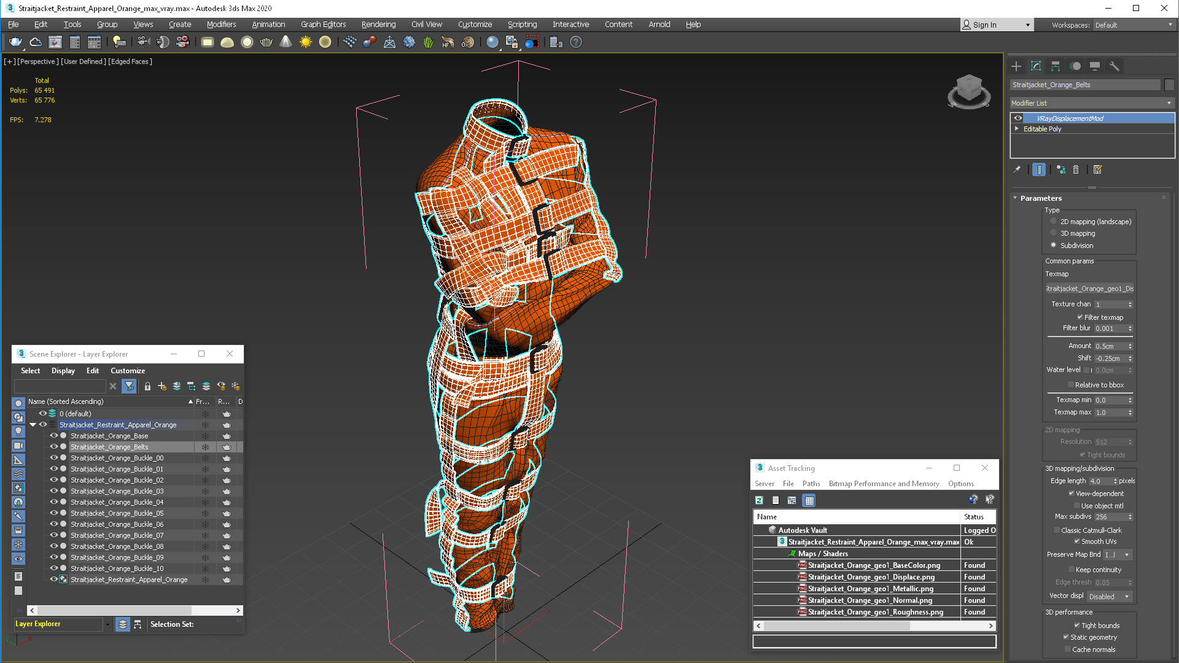Remove modifier using the trash icon
Viewport: 1179px width, 663px height.
coord(1076,169)
